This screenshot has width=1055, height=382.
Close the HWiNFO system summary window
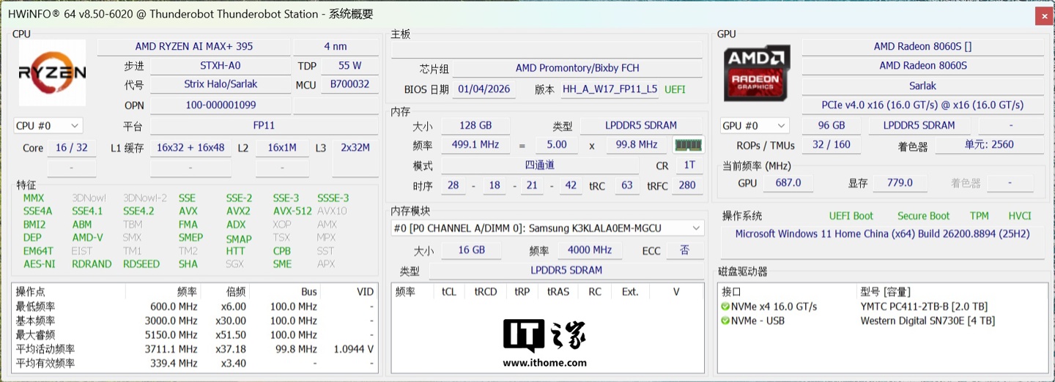[x=1043, y=15]
